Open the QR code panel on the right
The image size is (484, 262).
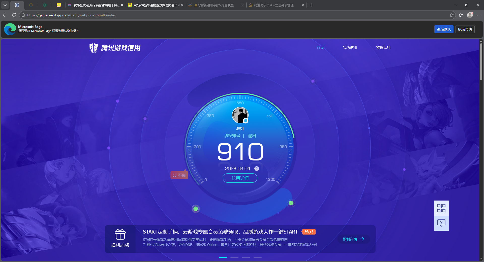(x=441, y=208)
